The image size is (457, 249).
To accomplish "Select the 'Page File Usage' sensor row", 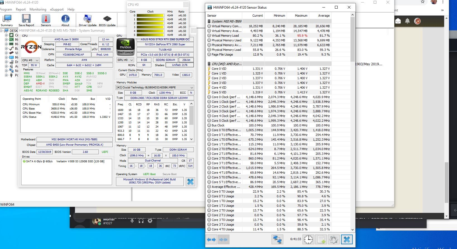I will click(269, 54).
